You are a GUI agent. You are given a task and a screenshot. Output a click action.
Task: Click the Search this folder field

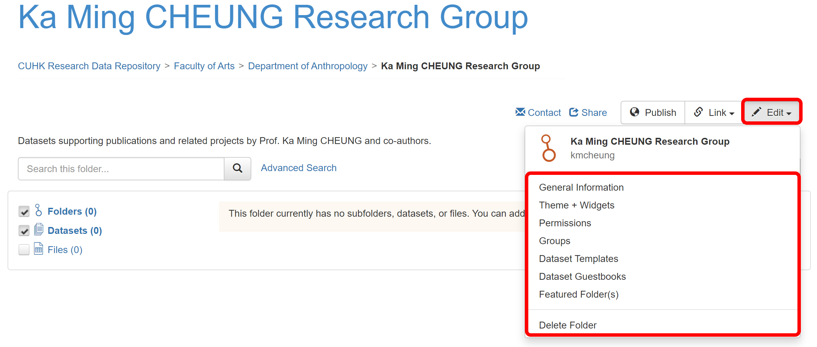coord(121,169)
